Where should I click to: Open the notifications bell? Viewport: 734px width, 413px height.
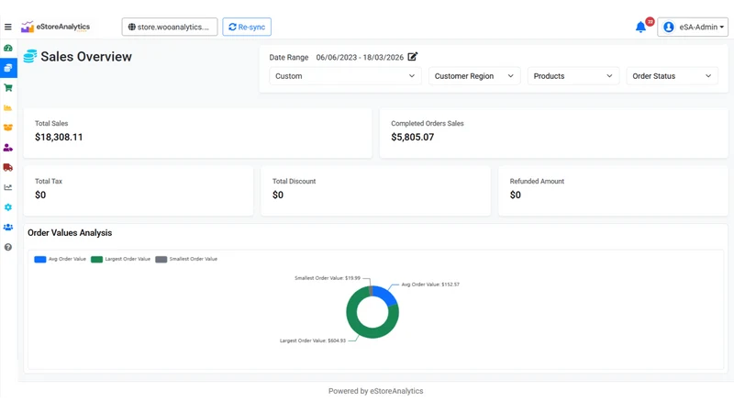pyautogui.click(x=640, y=28)
